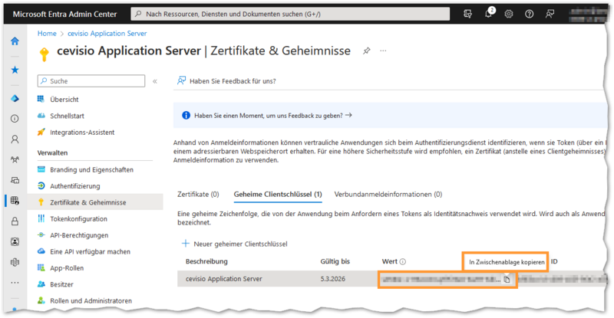This screenshot has width=614, height=318.
Task: Select Zertifikate & Geheimnisse menu item
Action: tap(94, 202)
